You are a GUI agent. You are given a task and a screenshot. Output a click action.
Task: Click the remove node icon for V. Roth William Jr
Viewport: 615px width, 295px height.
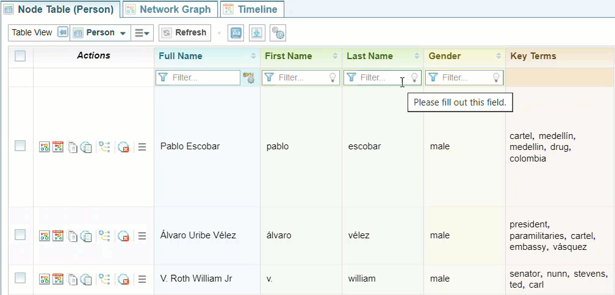123,279
